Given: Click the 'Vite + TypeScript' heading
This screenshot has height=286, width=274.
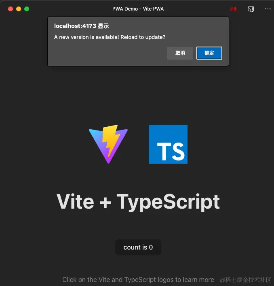Looking at the screenshot, I should tap(138, 202).
